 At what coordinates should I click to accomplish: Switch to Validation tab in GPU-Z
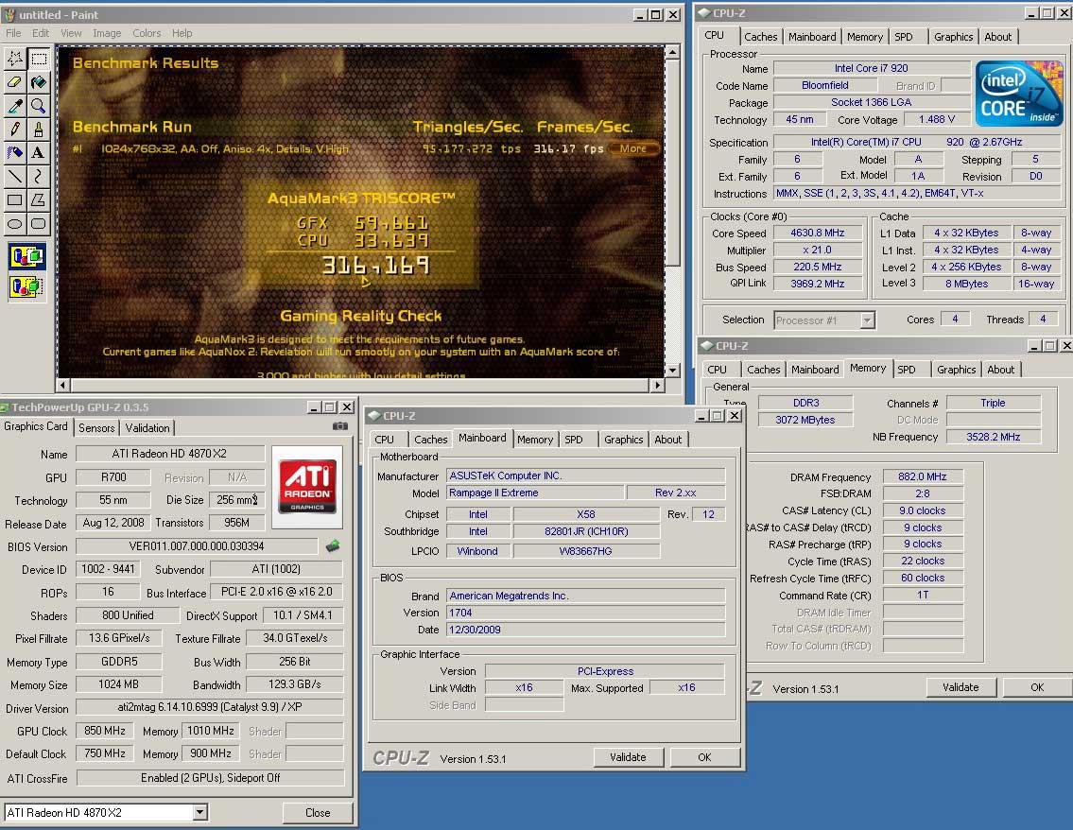[147, 427]
